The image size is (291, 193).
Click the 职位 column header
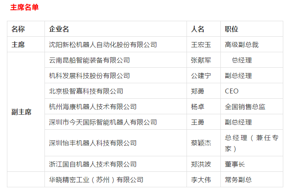point(231,29)
